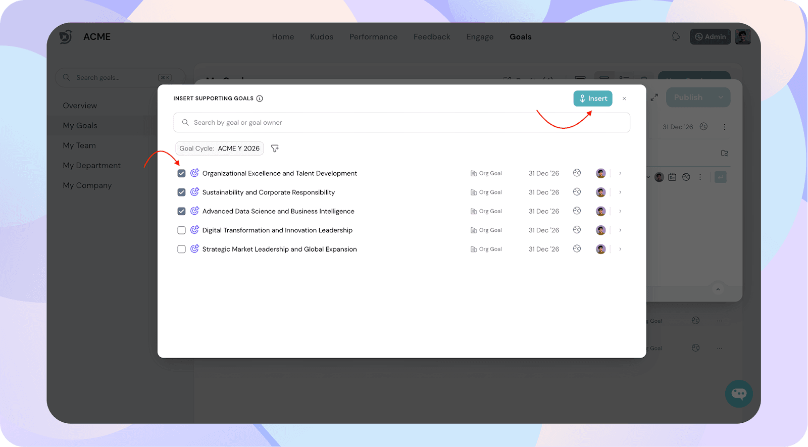Image resolution: width=808 pixels, height=447 pixels.
Task: Open the Goal Cycle ACME Y 2026 dropdown
Action: coord(219,148)
